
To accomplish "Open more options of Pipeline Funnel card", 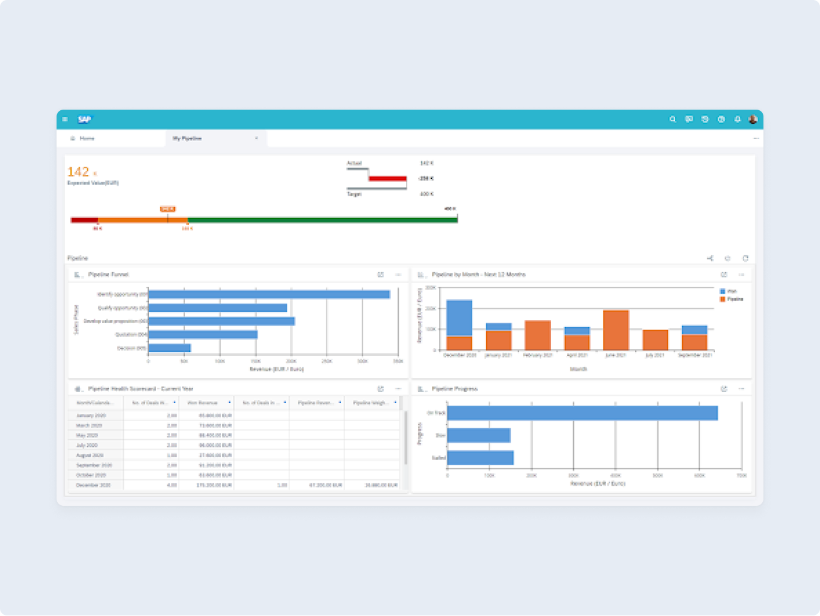I will tap(398, 275).
